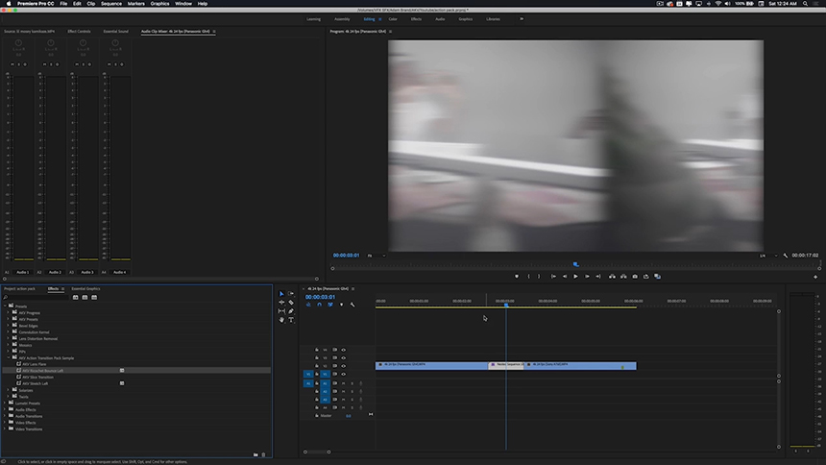Switch to the Essential Graphics tab
Viewport: 826px width, 465px height.
coord(85,288)
